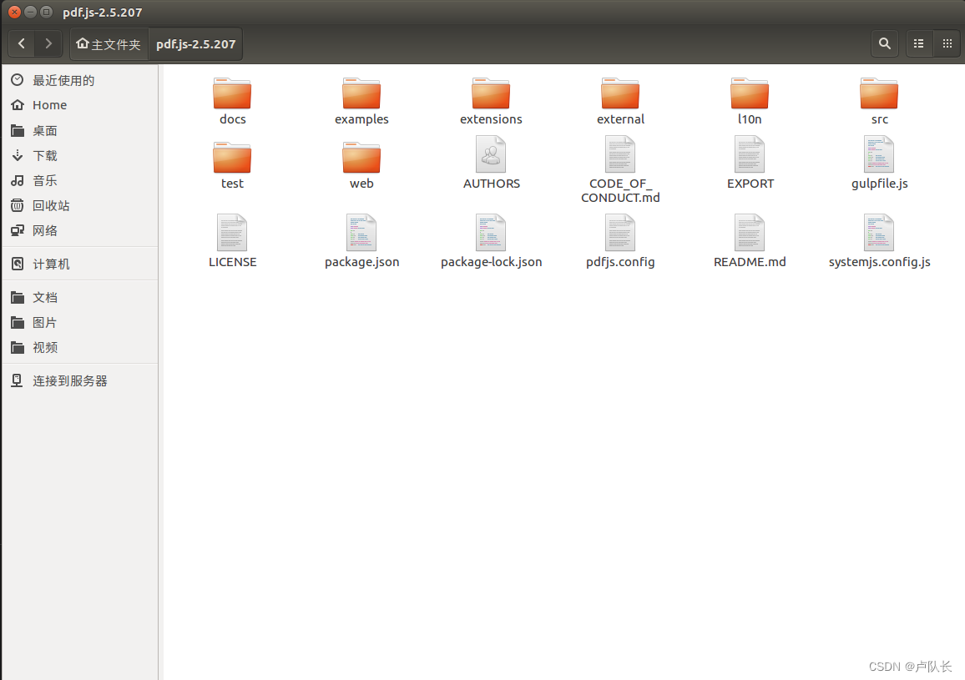Viewport: 965px width, 680px height.
Task: Open 计算机 in the sidebar
Action: pos(80,264)
